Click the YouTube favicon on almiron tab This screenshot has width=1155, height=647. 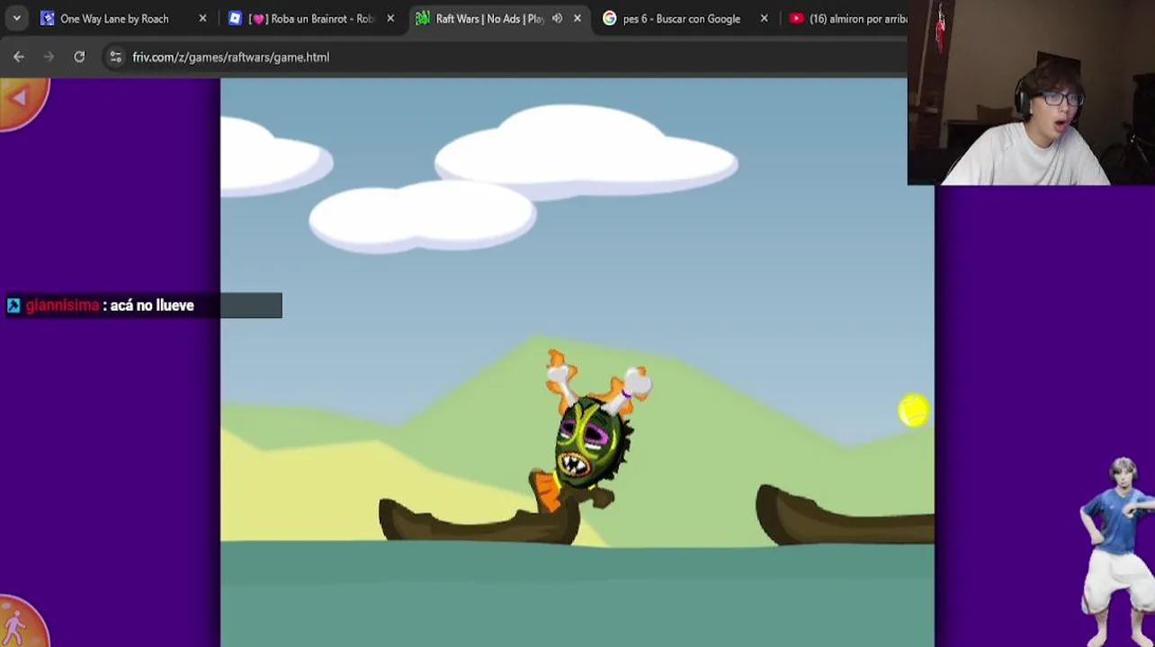pyautogui.click(x=796, y=18)
